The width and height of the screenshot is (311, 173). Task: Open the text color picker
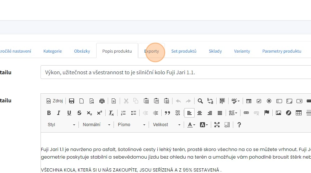tap(190, 125)
